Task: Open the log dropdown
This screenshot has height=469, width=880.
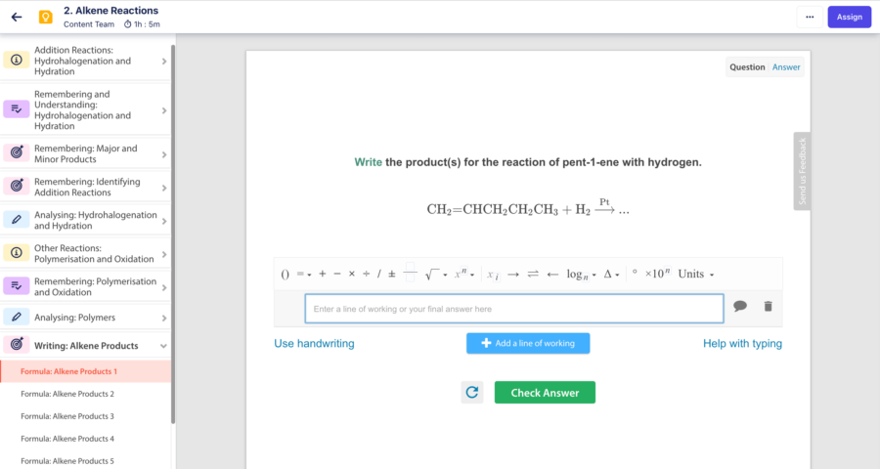Action: (x=581, y=275)
